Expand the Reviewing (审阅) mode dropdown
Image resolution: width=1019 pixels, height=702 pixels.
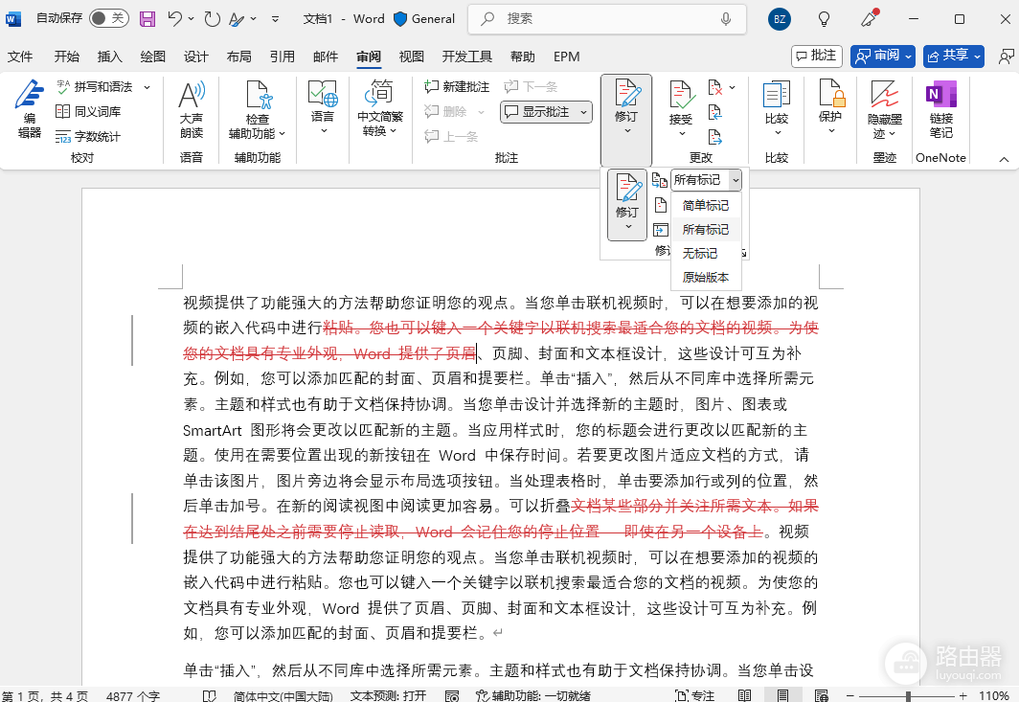(908, 57)
